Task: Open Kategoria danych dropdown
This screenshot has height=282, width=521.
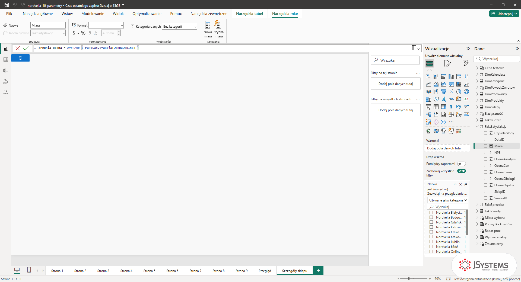Action: (180, 27)
